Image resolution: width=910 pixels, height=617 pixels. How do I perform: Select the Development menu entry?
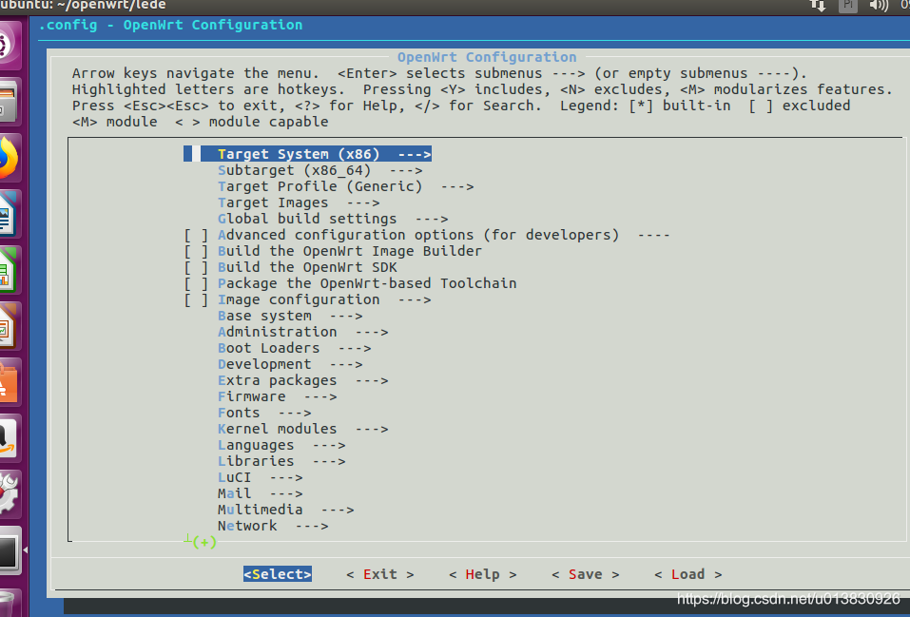(290, 364)
